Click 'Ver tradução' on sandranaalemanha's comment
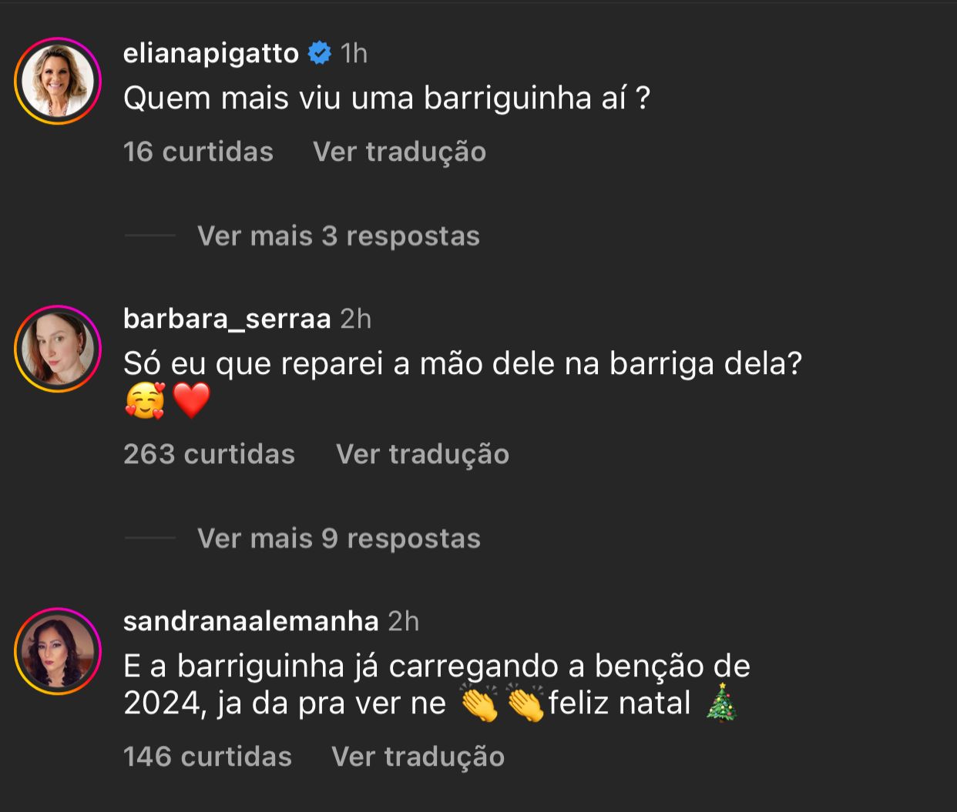Image resolution: width=957 pixels, height=812 pixels. (x=417, y=757)
